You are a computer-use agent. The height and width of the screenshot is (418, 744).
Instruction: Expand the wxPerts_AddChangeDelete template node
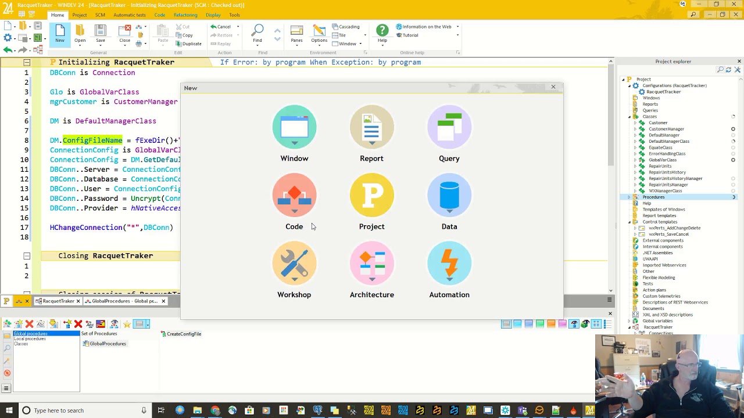[635, 228]
